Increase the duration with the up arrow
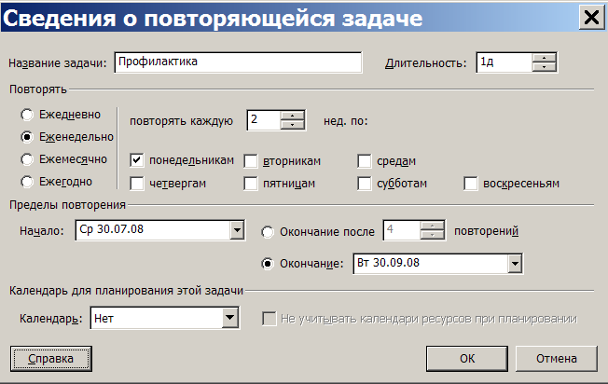 (x=544, y=58)
